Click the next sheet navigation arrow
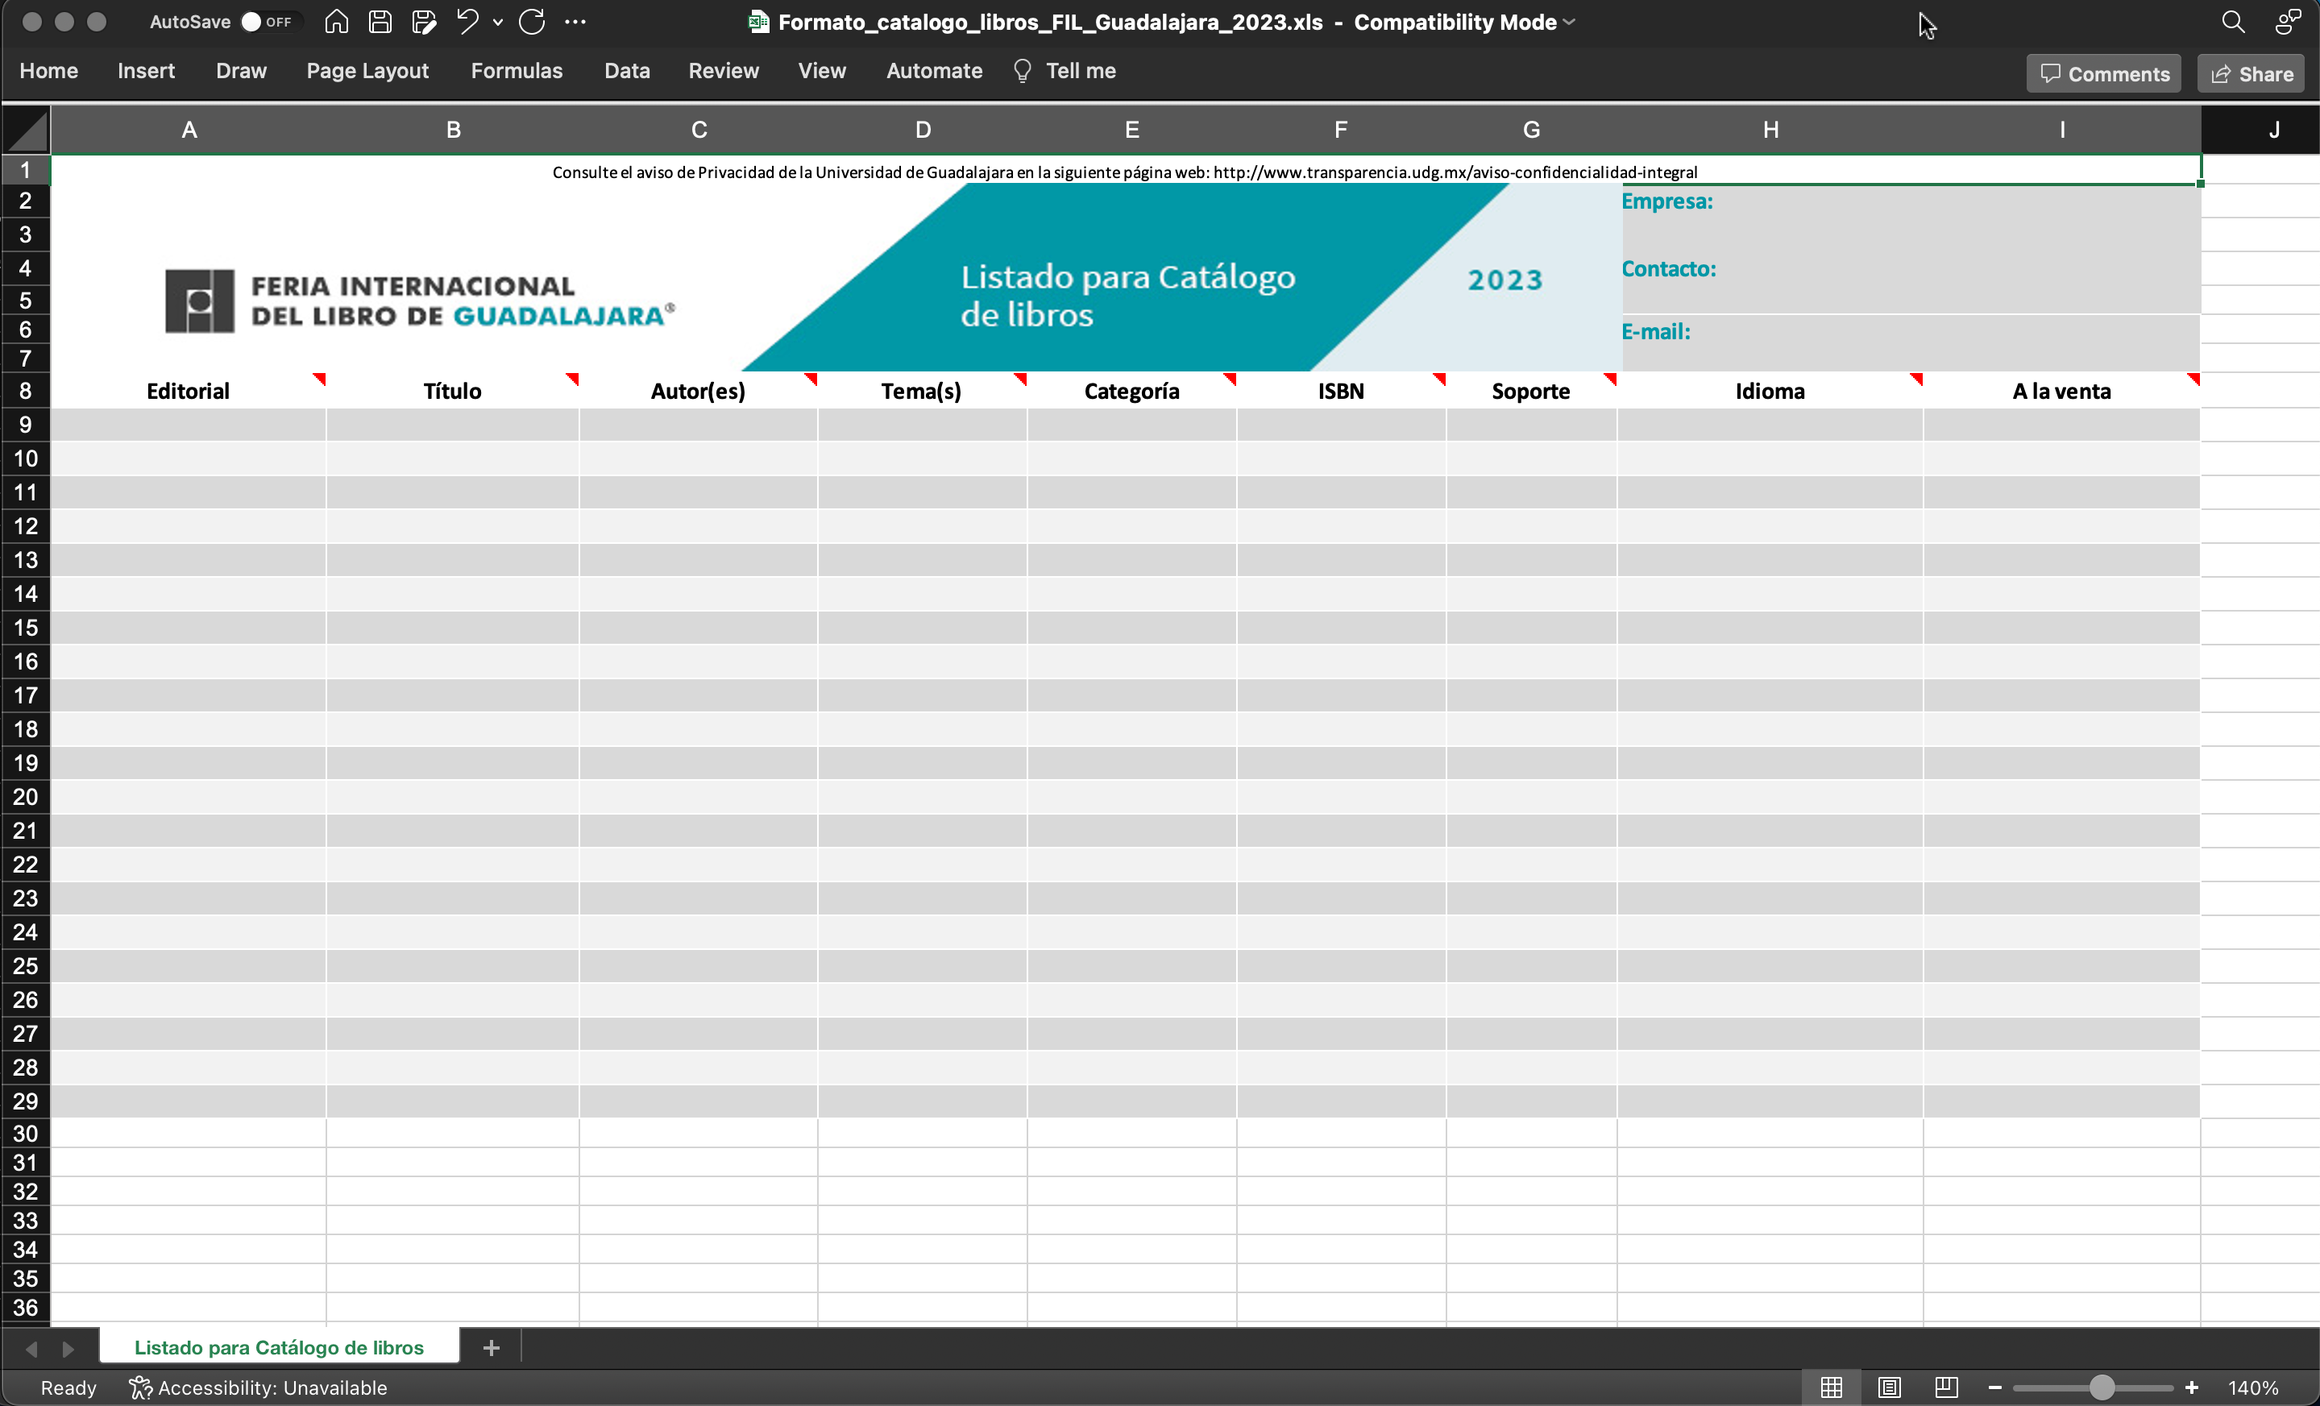Viewport: 2320px width, 1406px height. point(68,1349)
